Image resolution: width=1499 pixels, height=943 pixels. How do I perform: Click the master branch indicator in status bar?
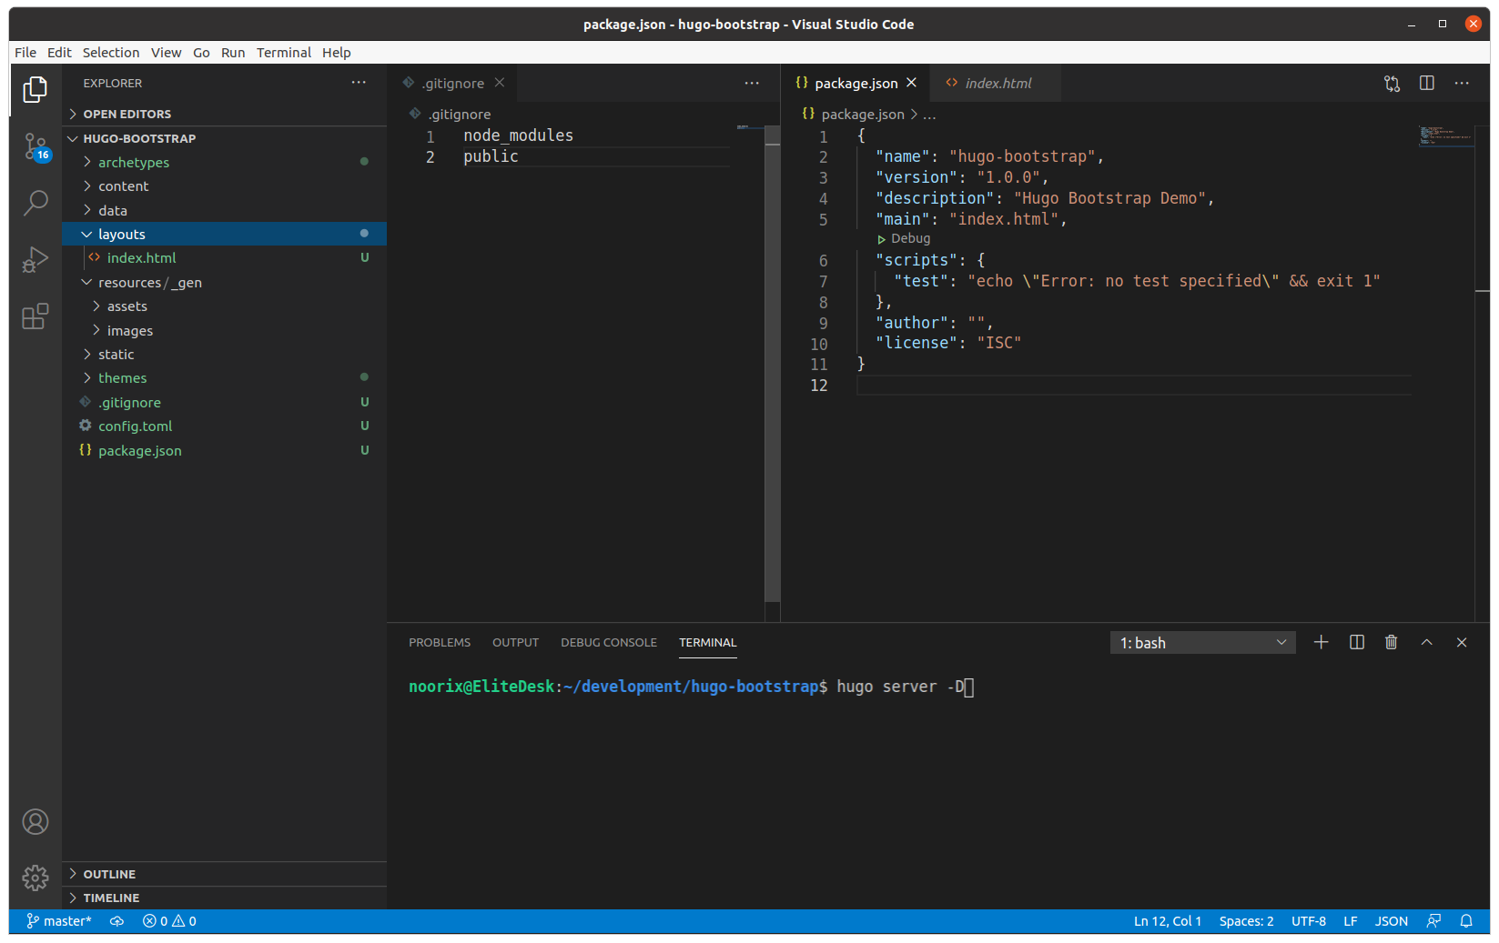pyautogui.click(x=58, y=920)
